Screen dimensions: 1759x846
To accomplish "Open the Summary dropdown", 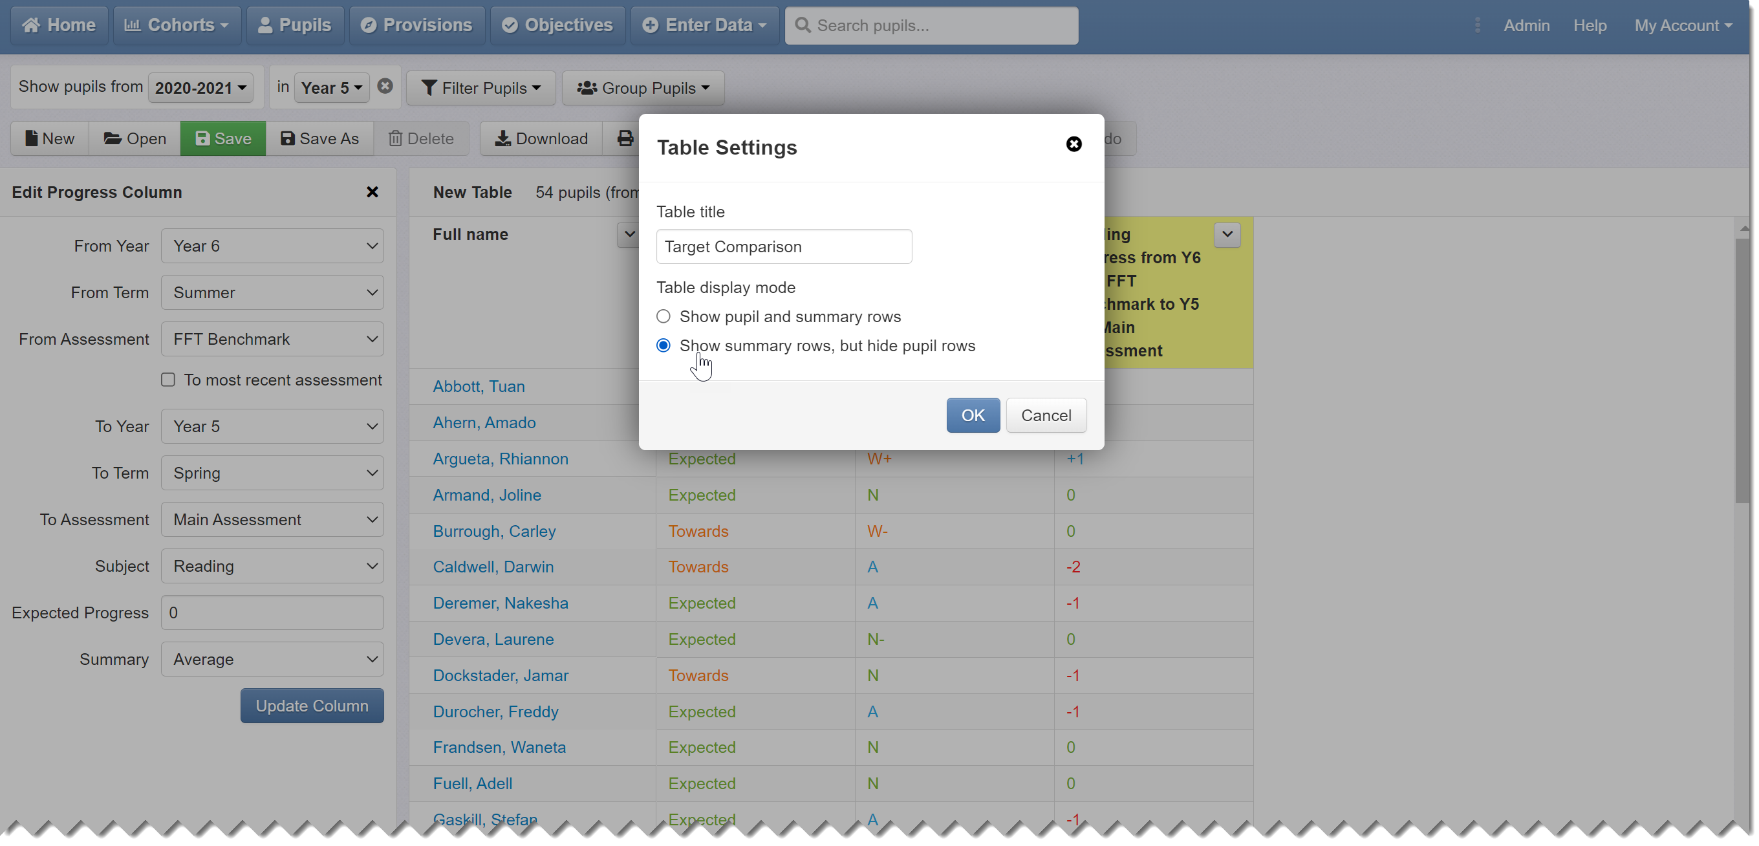I will [x=272, y=659].
